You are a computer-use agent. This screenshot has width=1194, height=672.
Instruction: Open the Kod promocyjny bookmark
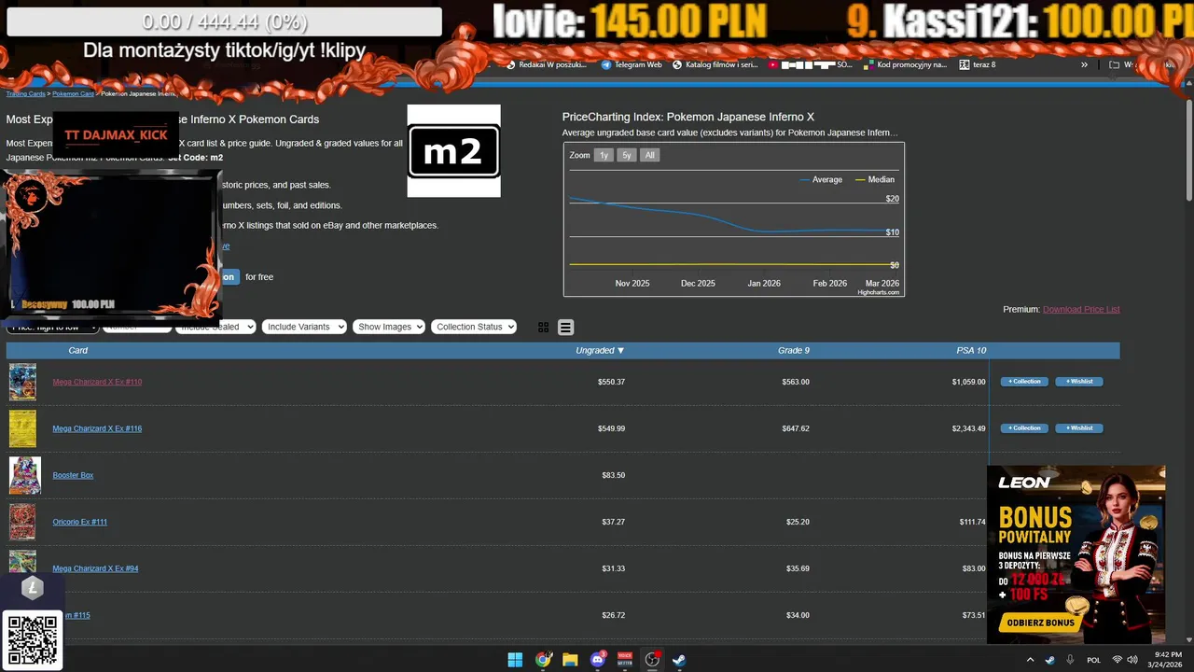tap(905, 64)
